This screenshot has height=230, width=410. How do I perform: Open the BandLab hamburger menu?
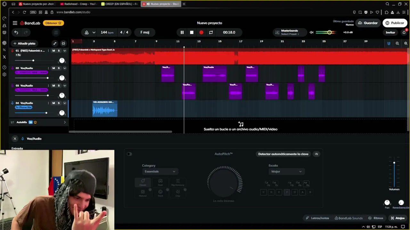pyautogui.click(x=15, y=23)
